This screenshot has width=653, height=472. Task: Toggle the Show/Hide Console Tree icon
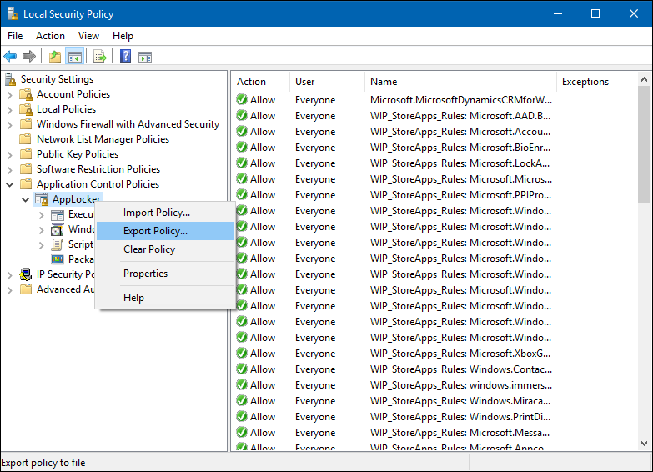74,57
